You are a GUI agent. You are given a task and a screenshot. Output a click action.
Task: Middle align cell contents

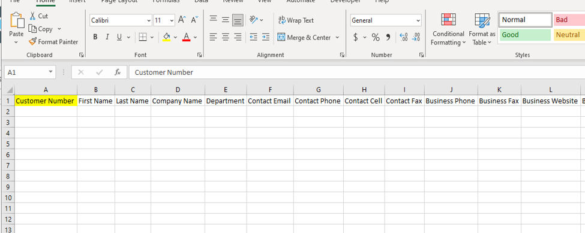pyautogui.click(x=226, y=20)
